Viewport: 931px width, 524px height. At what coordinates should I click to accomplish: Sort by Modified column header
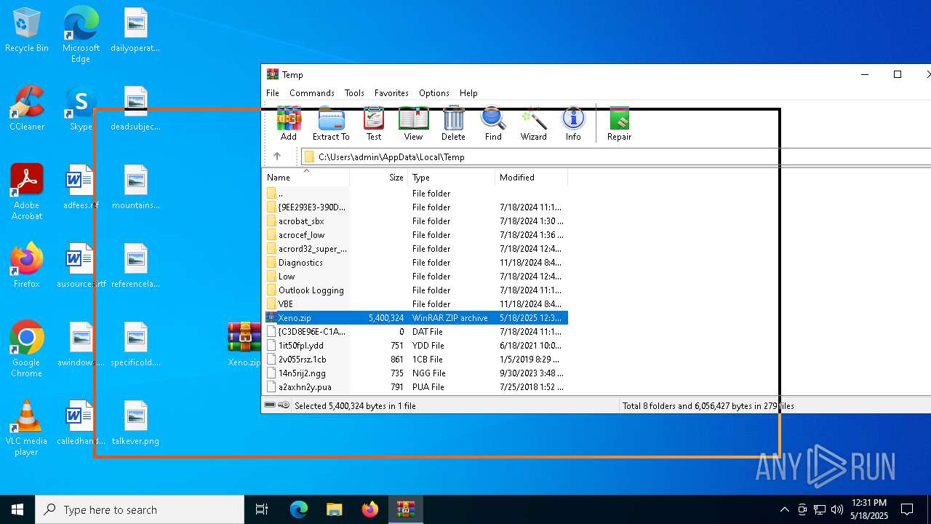[531, 178]
